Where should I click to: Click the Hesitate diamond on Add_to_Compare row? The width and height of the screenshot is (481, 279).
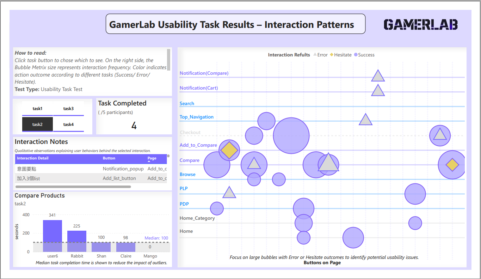click(x=229, y=150)
